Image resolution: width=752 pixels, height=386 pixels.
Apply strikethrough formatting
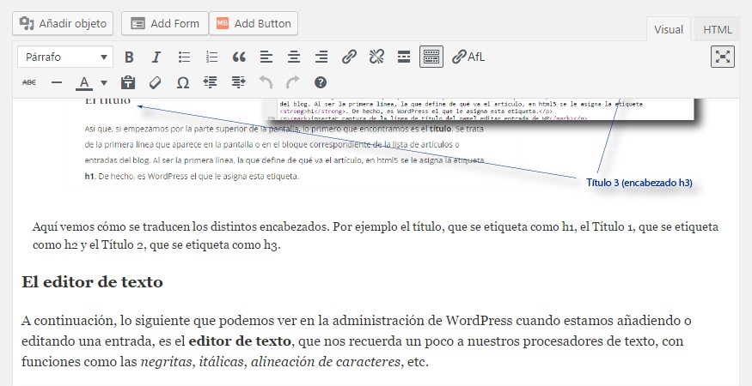29,82
